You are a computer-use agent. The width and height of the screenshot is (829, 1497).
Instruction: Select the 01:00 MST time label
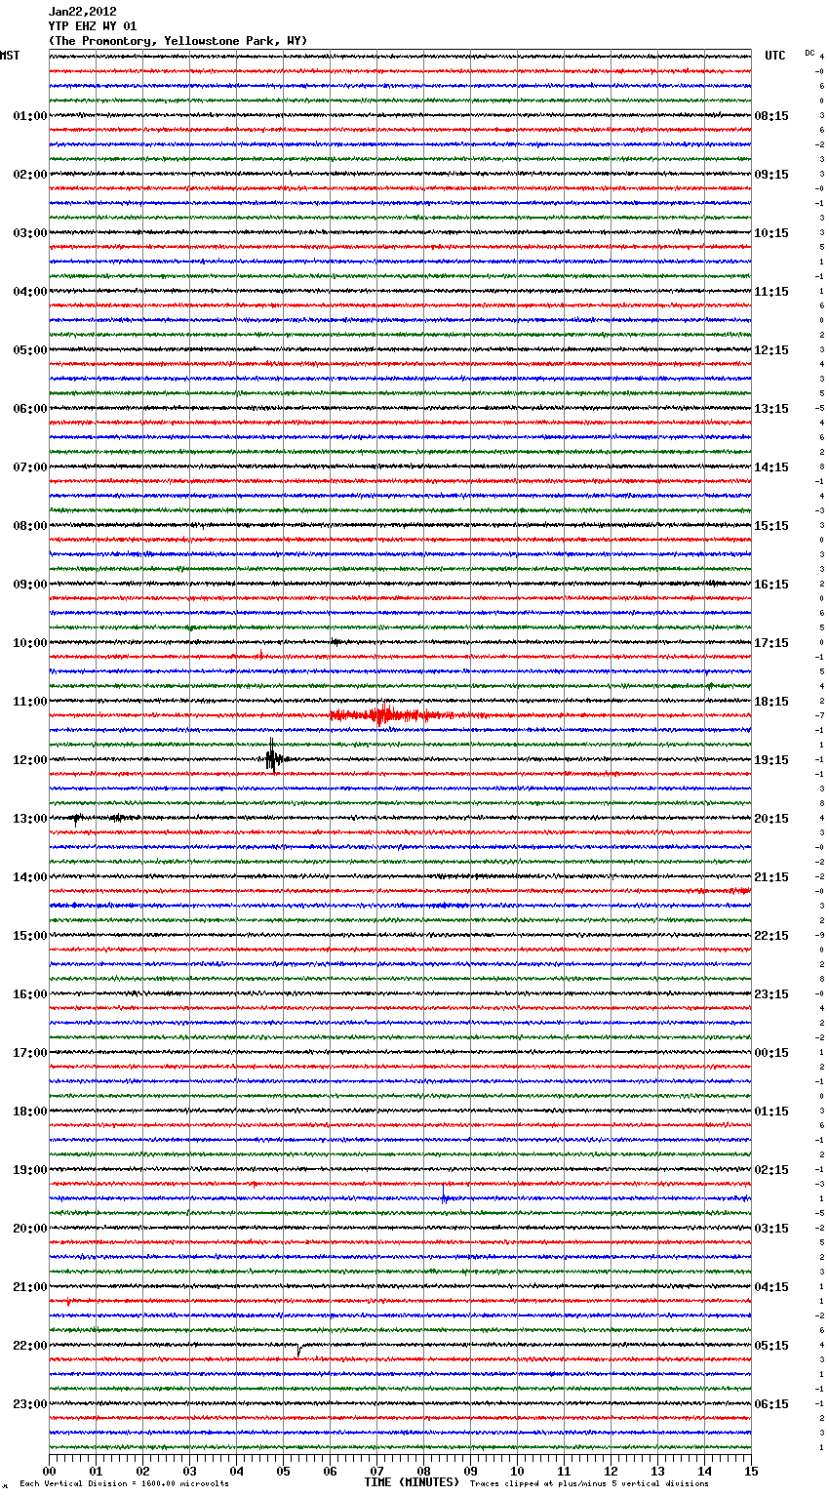pos(30,116)
